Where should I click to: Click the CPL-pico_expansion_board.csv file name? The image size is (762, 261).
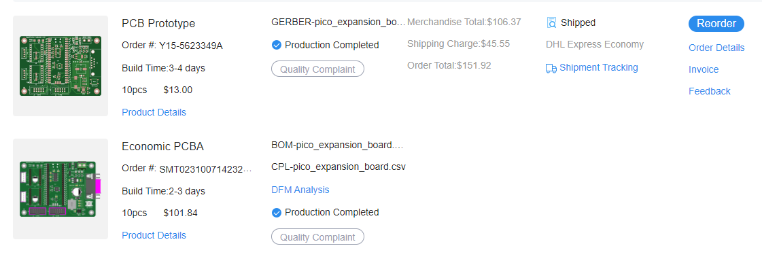[339, 167]
